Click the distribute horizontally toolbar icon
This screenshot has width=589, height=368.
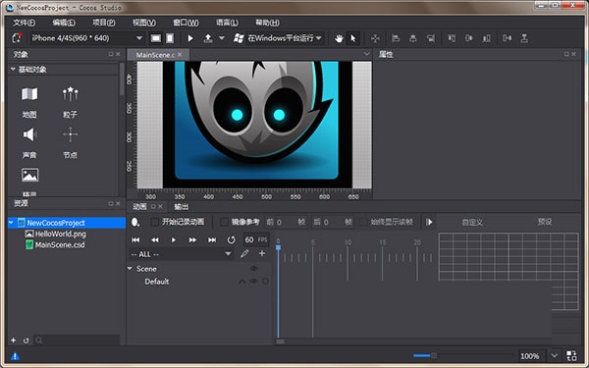pos(508,38)
